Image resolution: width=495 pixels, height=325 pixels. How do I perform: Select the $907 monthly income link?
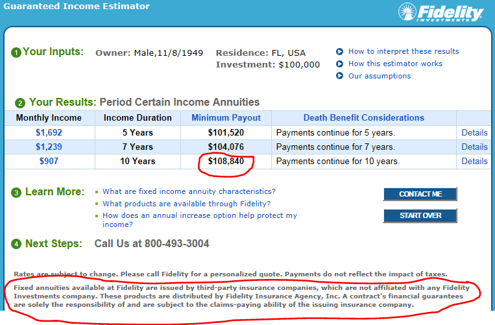pos(49,161)
